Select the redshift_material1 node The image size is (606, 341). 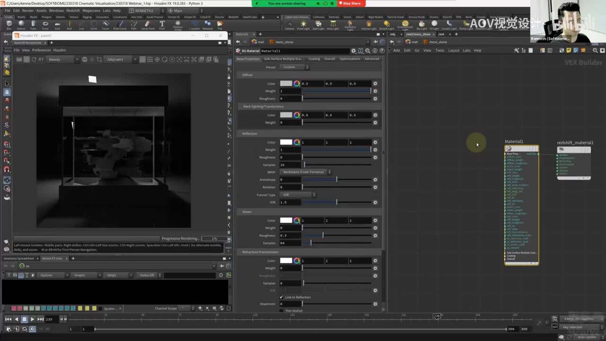tap(574, 163)
